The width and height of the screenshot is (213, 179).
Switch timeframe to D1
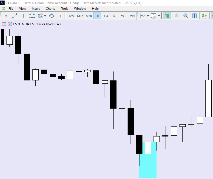115,16
